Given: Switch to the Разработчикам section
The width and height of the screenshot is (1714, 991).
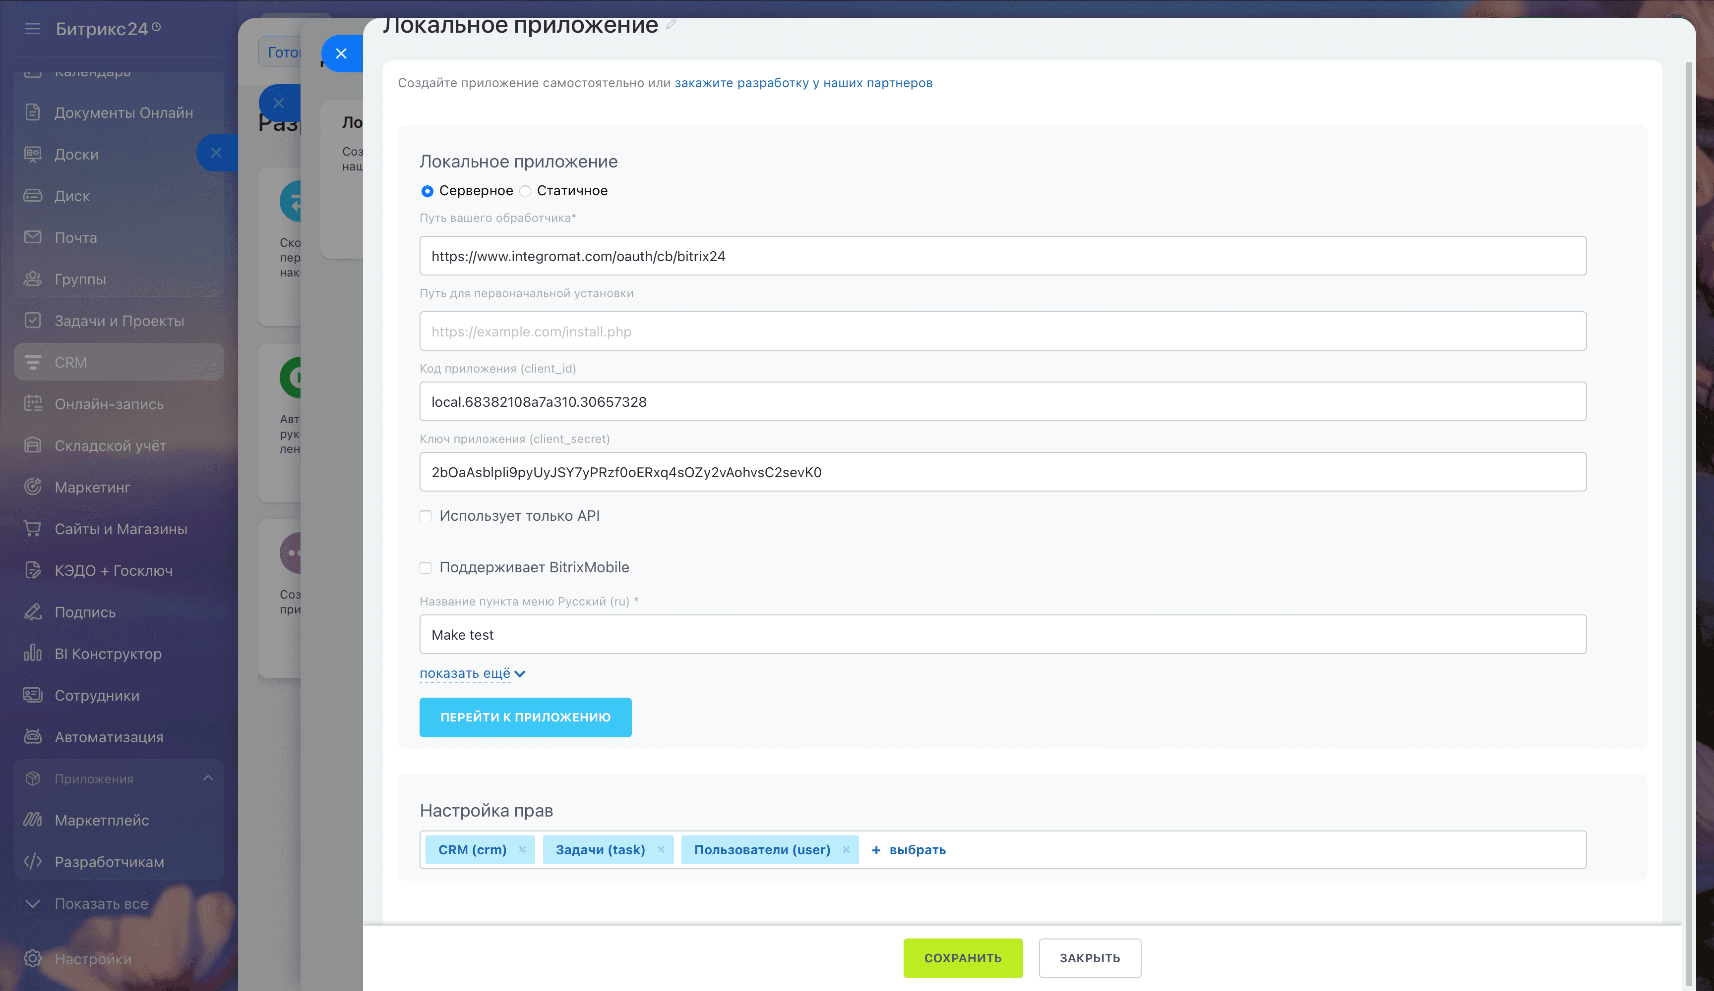Looking at the screenshot, I should [x=108, y=861].
